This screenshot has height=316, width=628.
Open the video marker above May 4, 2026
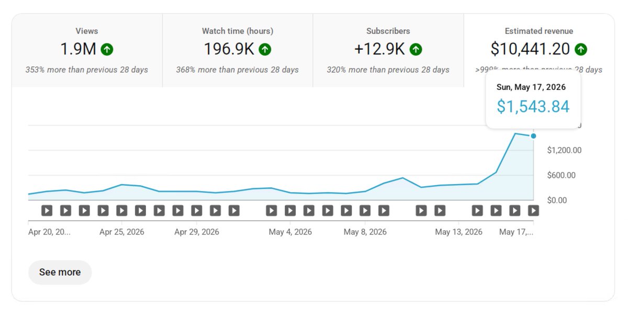pyautogui.click(x=290, y=210)
